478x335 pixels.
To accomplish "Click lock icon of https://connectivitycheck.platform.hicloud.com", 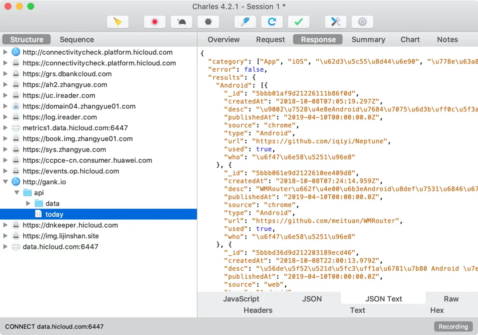I will click(16, 63).
